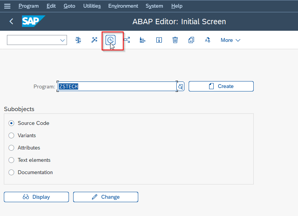Click the 'Subobjects' group heading

pos(19,109)
